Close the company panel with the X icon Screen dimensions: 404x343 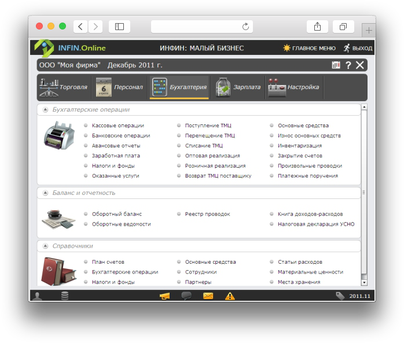coord(359,65)
